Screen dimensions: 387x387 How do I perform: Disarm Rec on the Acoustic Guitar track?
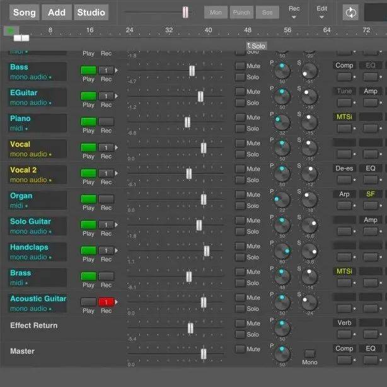pyautogui.click(x=106, y=302)
